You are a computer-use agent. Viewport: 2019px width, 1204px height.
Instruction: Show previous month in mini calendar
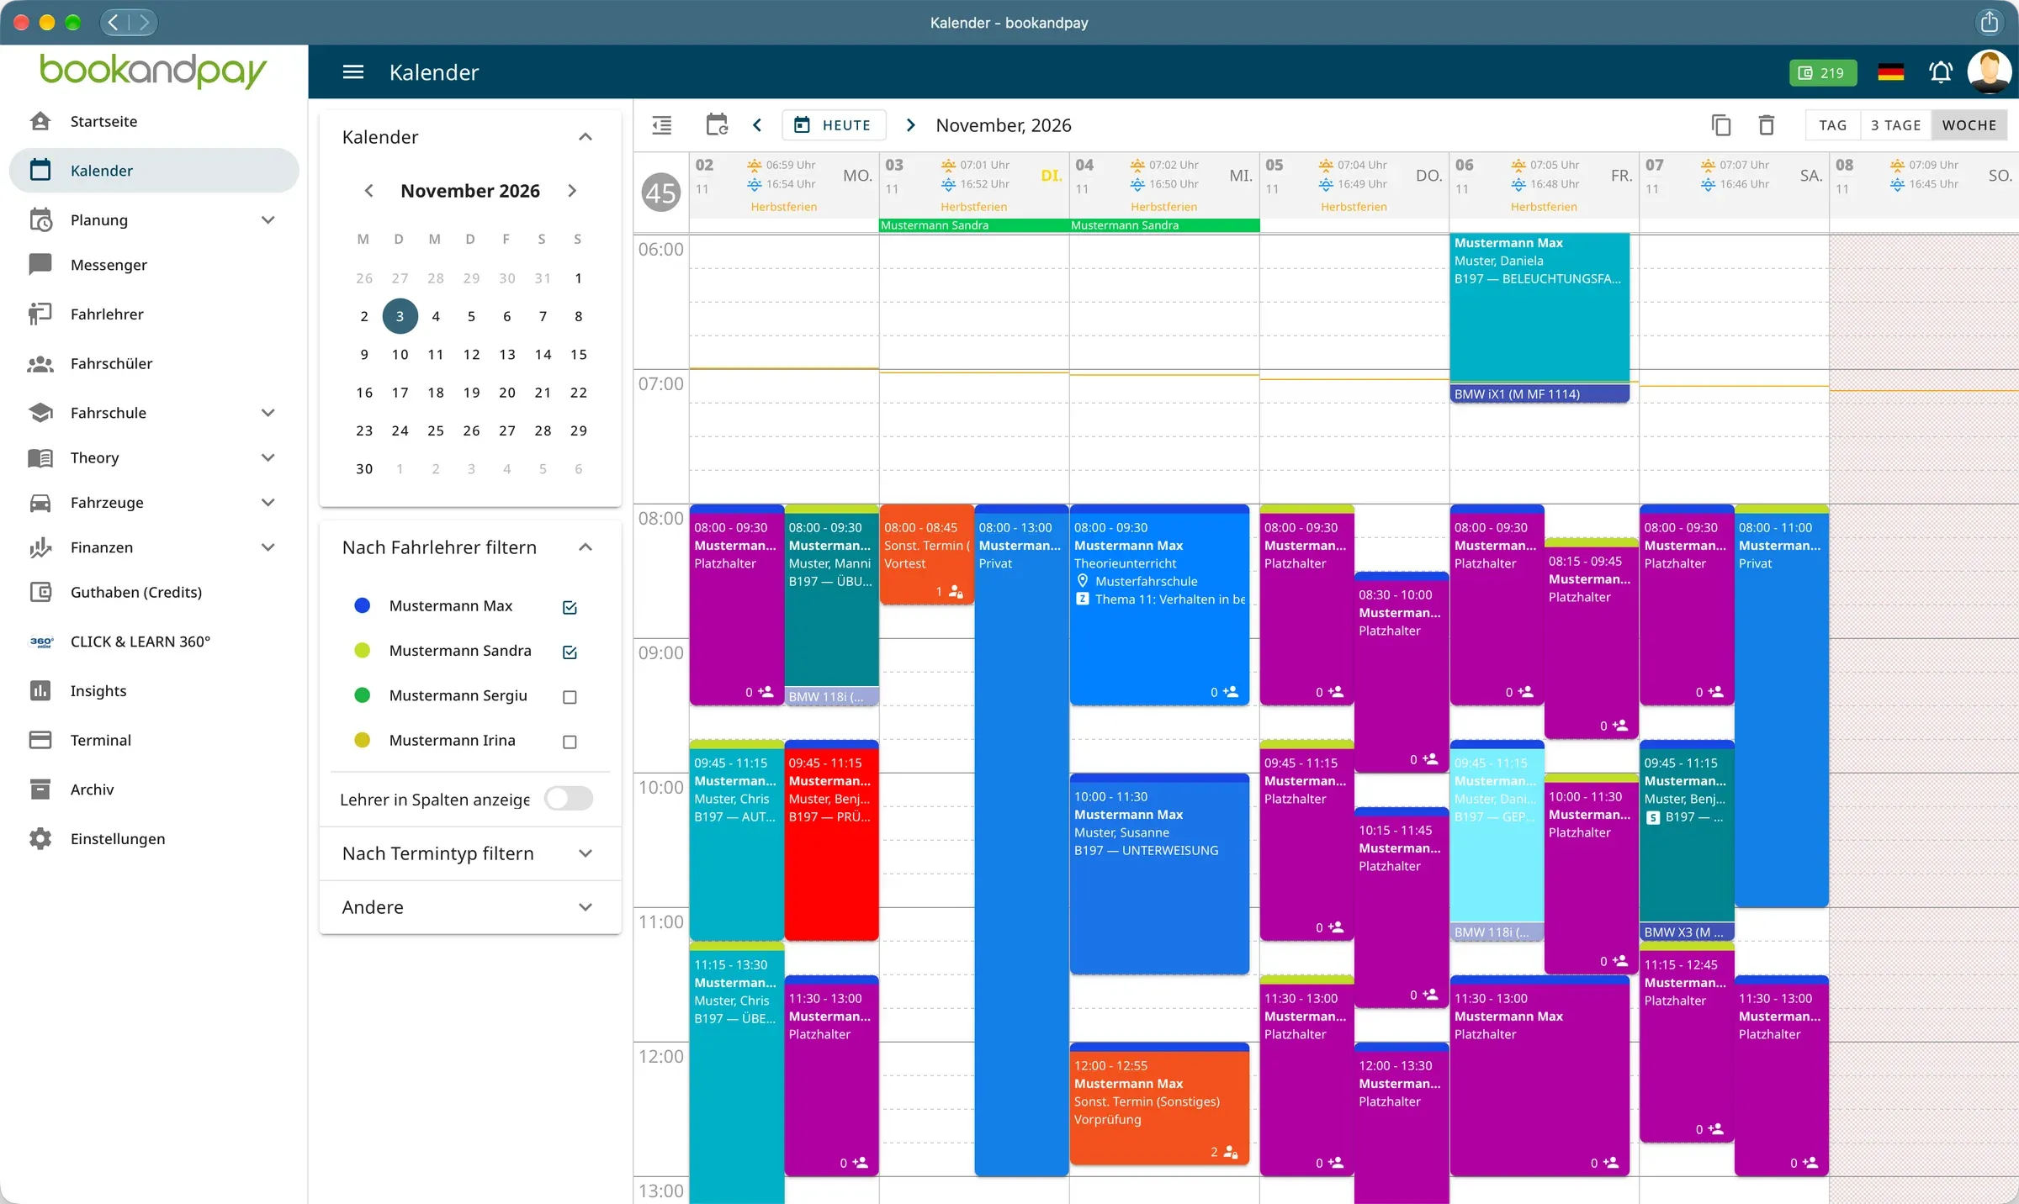(x=368, y=191)
